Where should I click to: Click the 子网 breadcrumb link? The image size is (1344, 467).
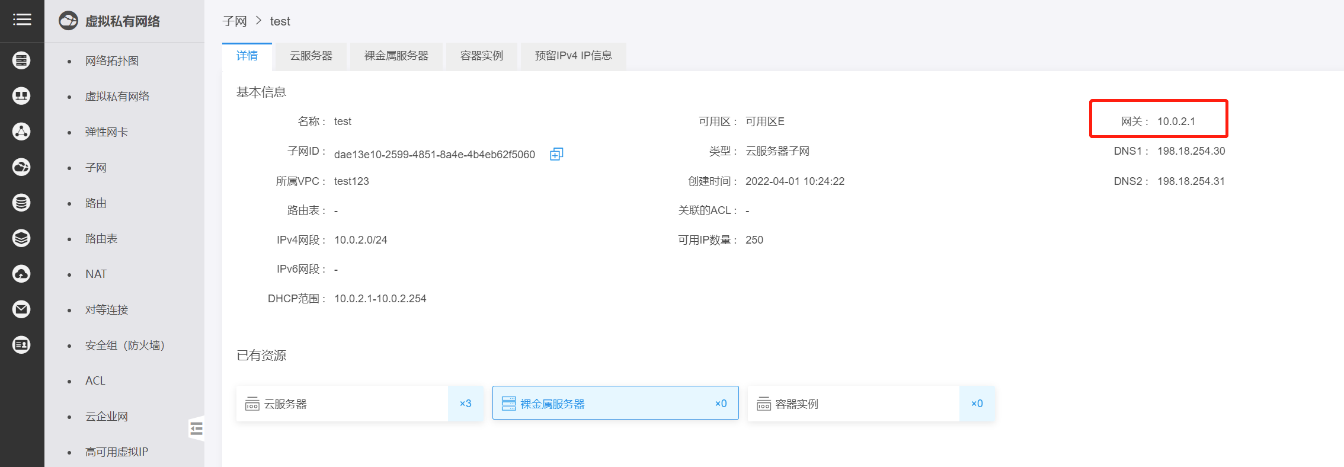(x=235, y=21)
